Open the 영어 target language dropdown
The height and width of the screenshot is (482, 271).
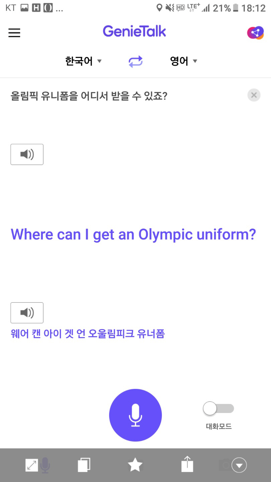coord(184,61)
